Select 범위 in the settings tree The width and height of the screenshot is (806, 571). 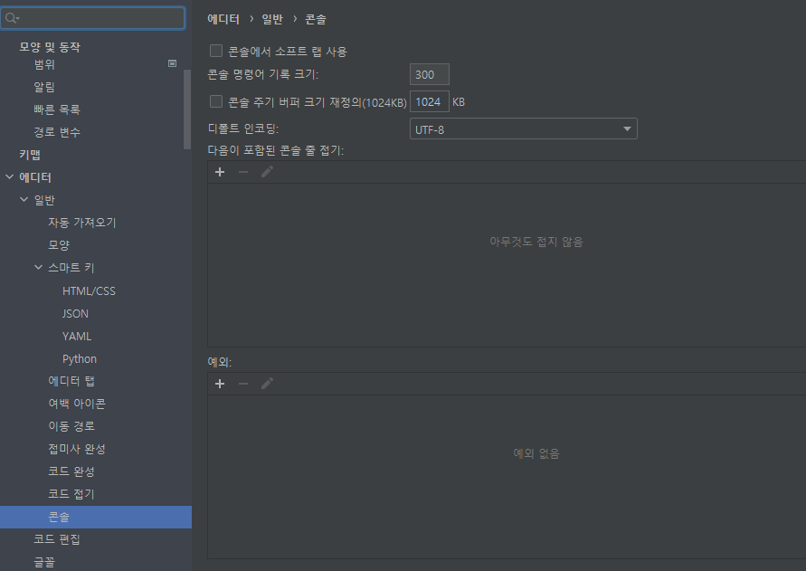[44, 63]
